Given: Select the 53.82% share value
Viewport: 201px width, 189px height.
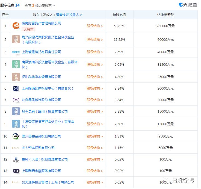Looking at the screenshot, I should [119, 26].
